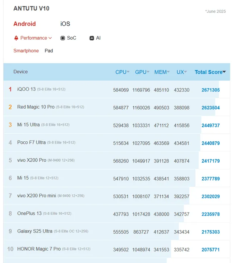The image size is (232, 263).
Task: Select the Pad category
Action: click(49, 50)
